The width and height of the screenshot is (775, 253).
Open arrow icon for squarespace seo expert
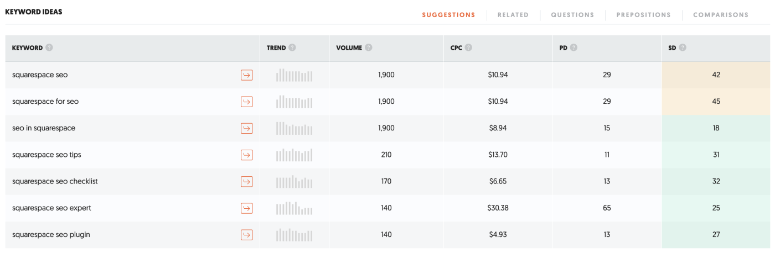click(x=246, y=208)
